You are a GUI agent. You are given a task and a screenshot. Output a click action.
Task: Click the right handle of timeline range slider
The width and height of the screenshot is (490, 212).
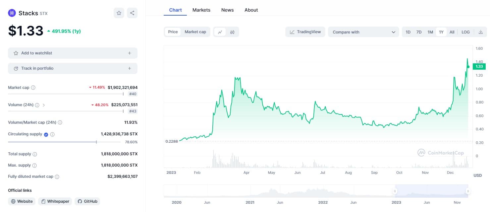(468, 191)
